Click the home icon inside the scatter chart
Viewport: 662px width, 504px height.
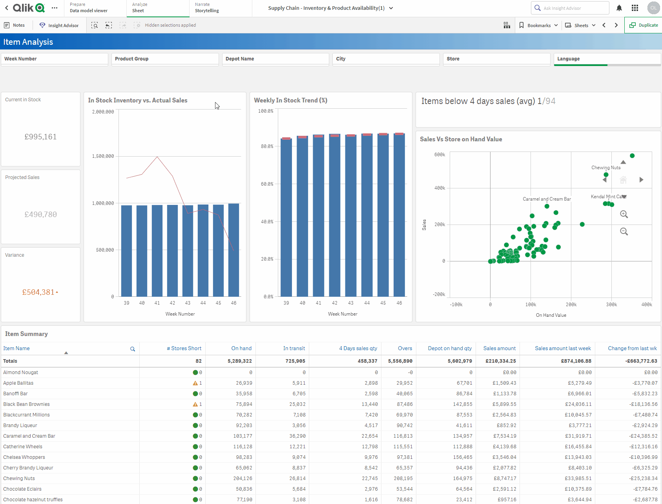[623, 179]
